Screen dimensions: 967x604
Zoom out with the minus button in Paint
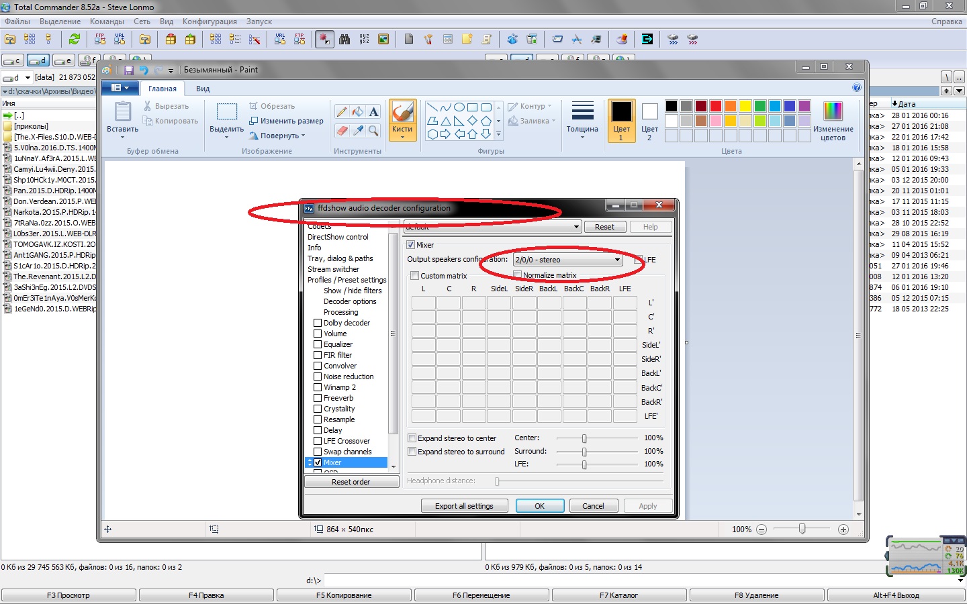[x=762, y=530]
